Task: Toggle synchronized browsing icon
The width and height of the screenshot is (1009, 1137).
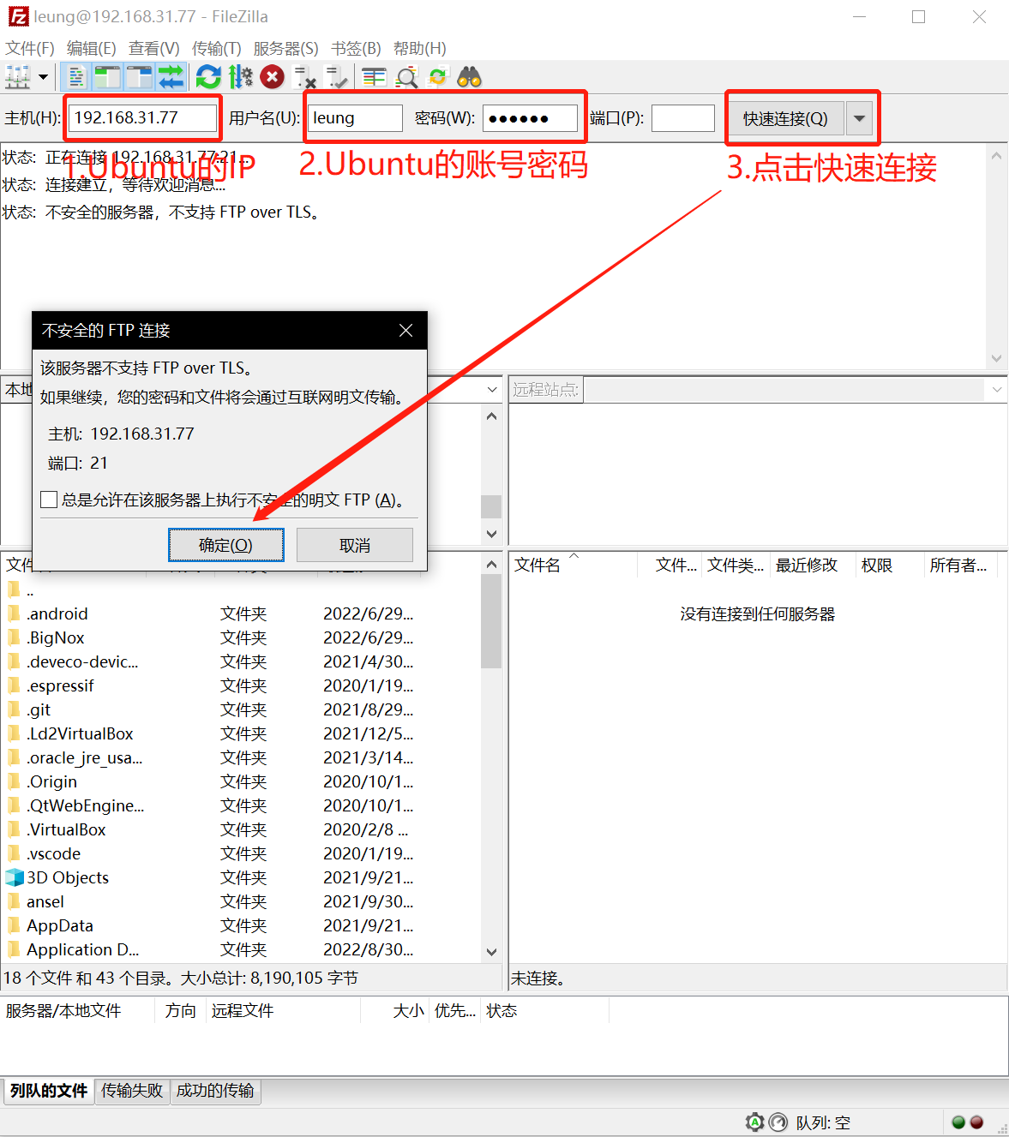Action: pos(438,77)
